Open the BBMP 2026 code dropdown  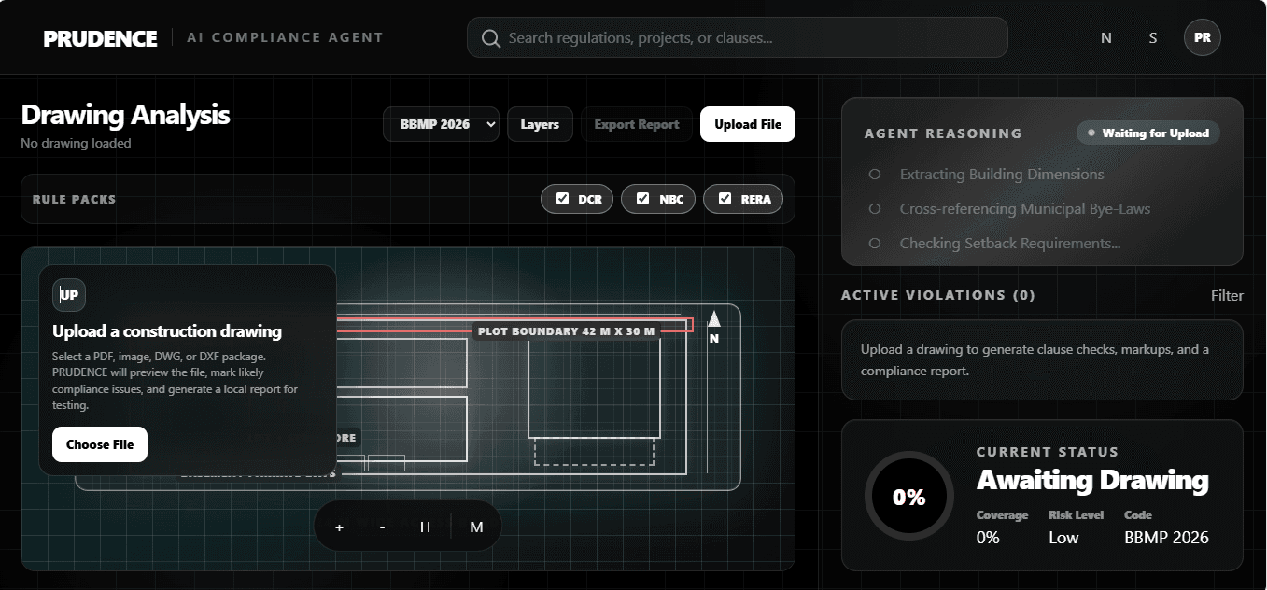[x=442, y=124]
